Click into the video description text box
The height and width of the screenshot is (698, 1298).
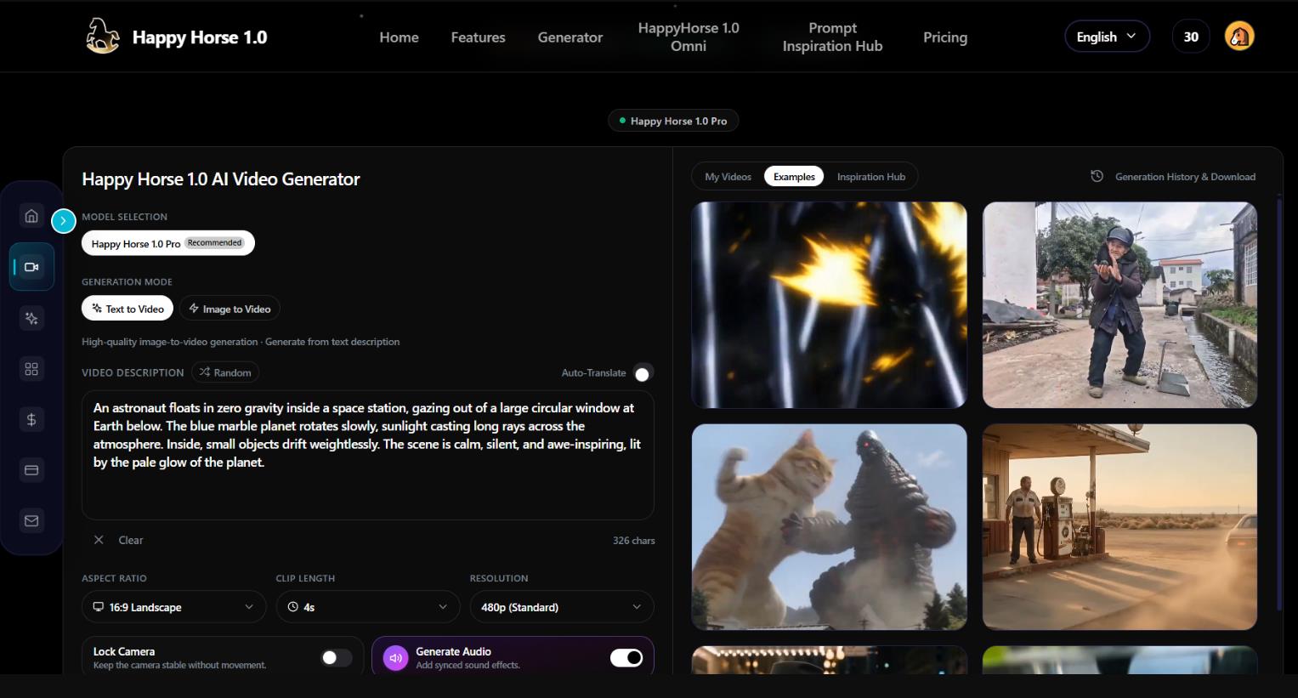pos(367,455)
